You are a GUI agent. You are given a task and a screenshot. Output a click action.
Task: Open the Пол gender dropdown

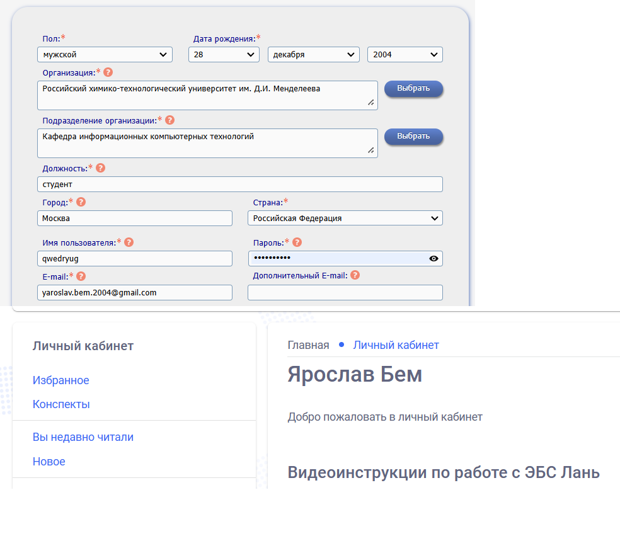tap(105, 55)
